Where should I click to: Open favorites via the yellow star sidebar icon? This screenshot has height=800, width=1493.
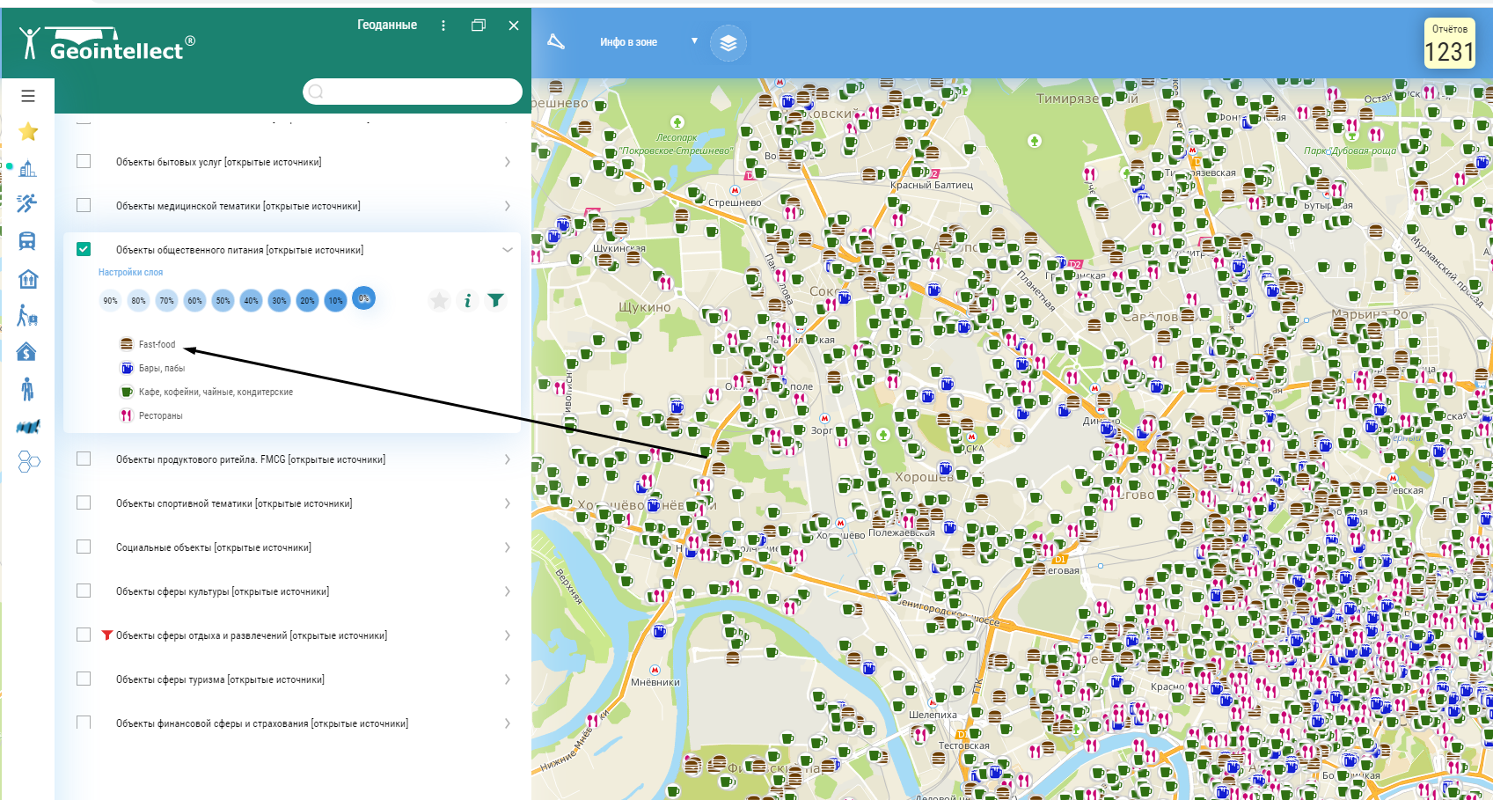point(28,131)
